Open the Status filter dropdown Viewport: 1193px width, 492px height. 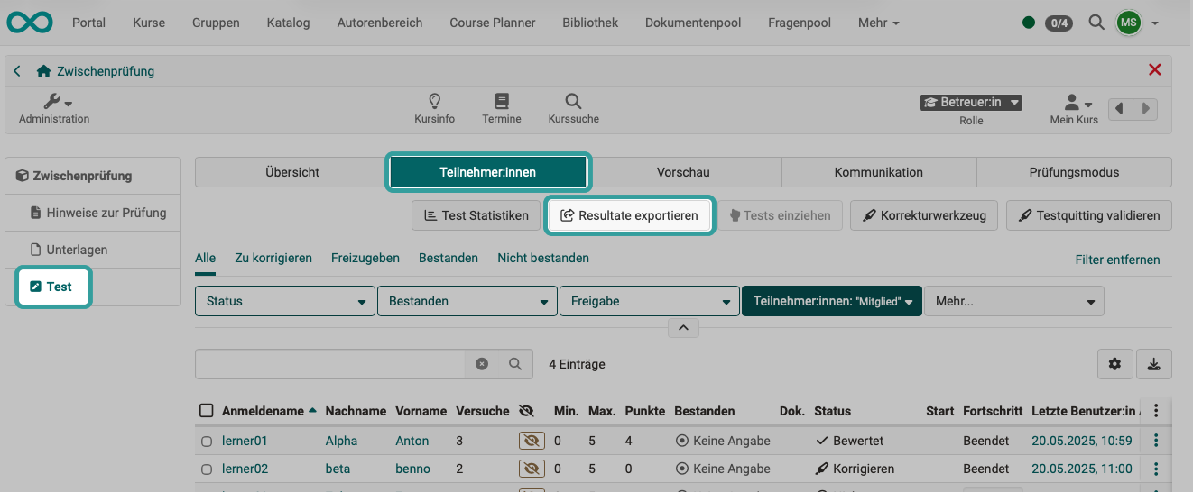point(285,301)
